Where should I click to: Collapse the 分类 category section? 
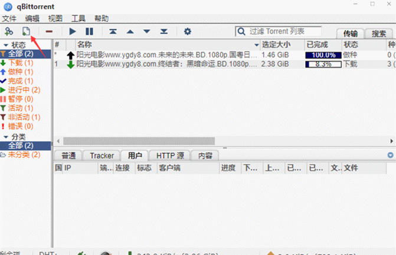click(5, 137)
